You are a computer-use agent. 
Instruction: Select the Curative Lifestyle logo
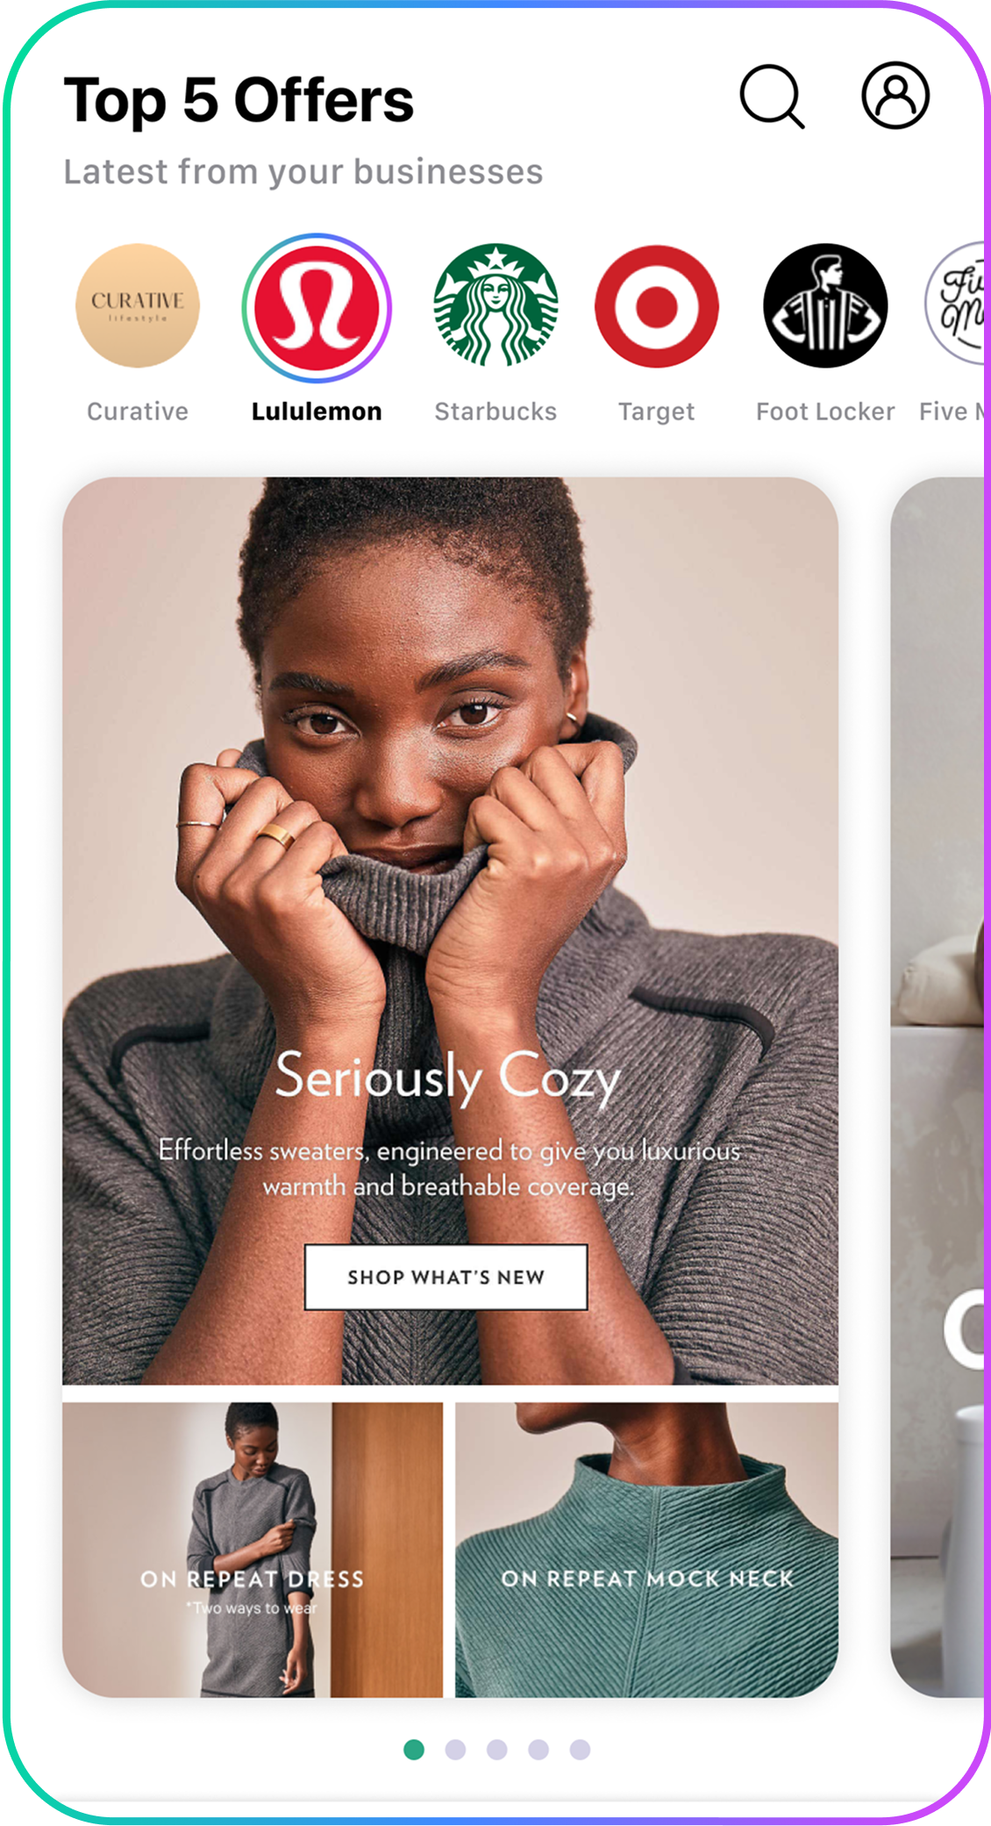point(138,305)
